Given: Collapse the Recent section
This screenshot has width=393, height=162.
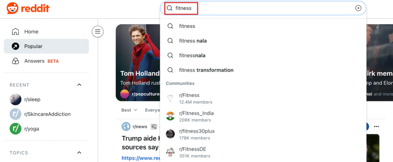Looking at the screenshot, I should point(79,85).
